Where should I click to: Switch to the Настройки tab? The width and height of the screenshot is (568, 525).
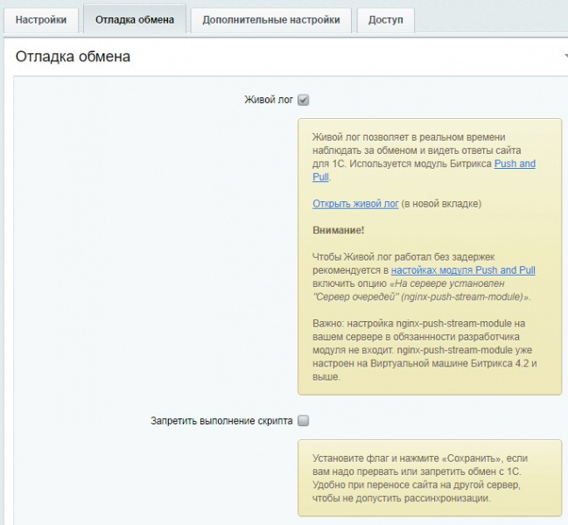(41, 20)
